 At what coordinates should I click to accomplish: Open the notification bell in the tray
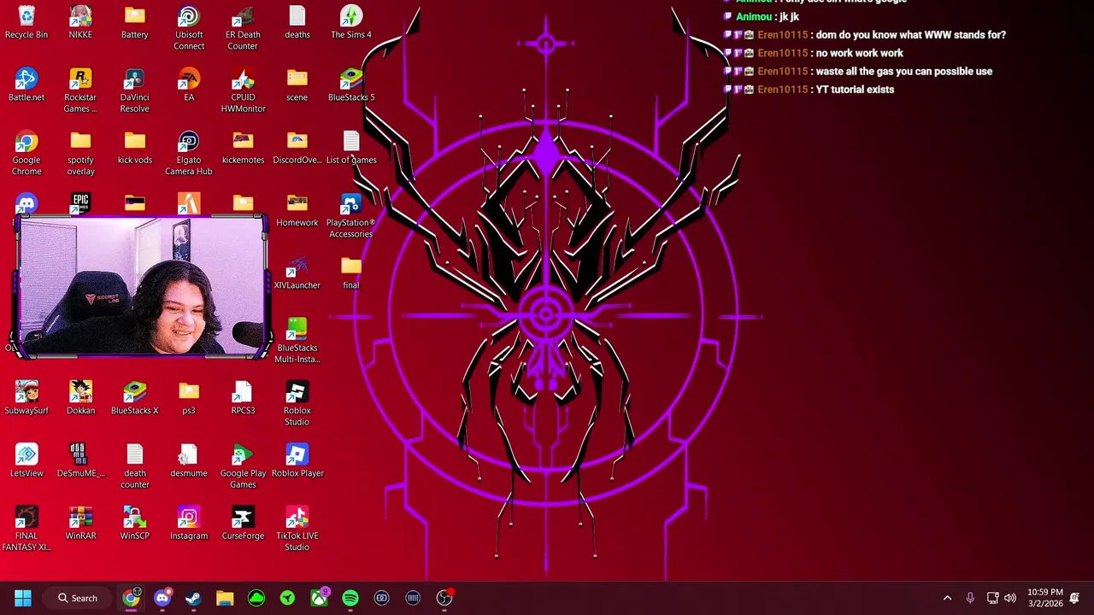(1074, 598)
